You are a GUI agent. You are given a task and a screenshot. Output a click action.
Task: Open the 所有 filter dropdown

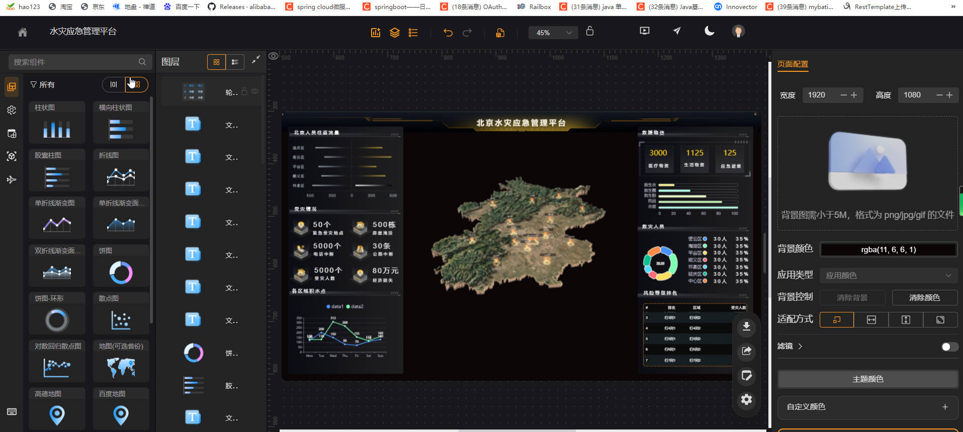(x=43, y=85)
